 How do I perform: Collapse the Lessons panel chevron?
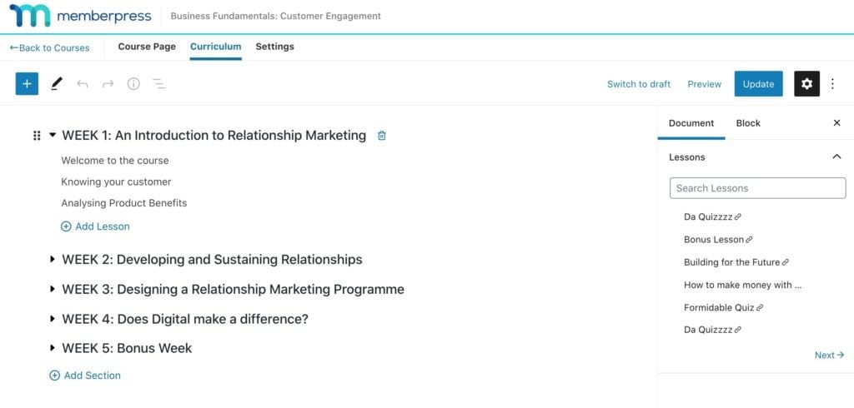click(836, 157)
